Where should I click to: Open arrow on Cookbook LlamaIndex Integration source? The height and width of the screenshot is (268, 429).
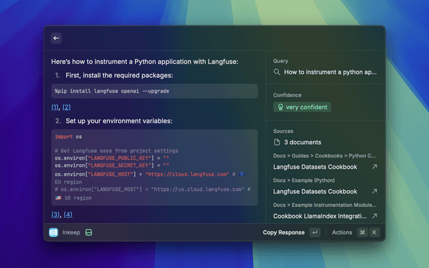click(374, 216)
